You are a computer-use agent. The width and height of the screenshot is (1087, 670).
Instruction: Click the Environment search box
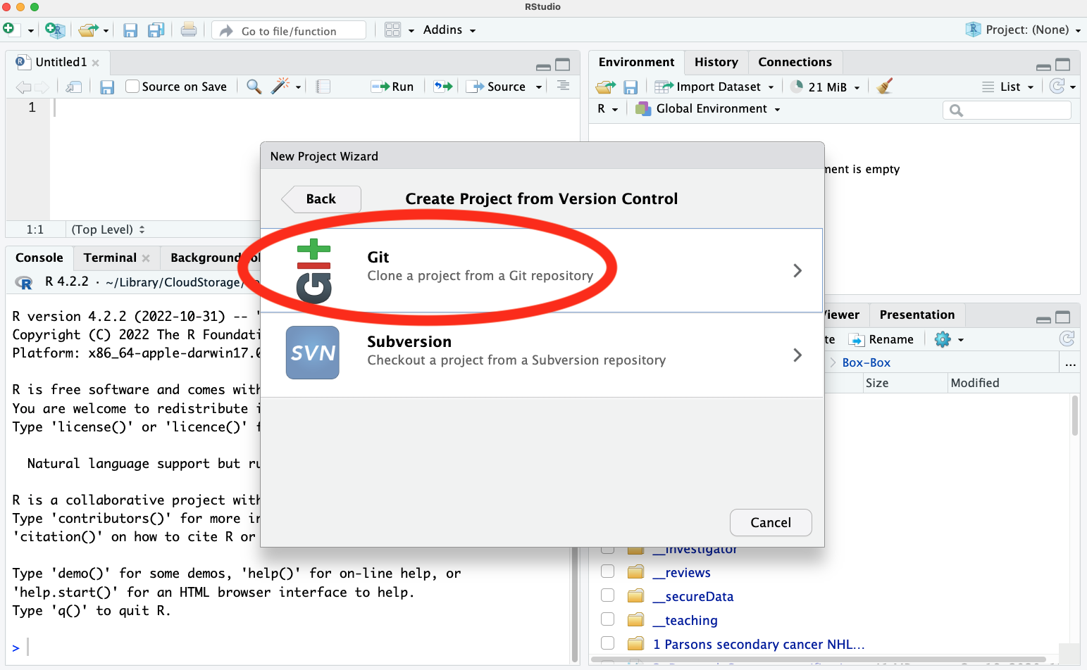coord(1007,110)
